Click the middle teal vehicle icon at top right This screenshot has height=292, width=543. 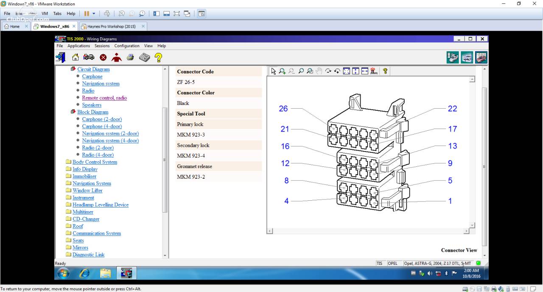click(467, 57)
